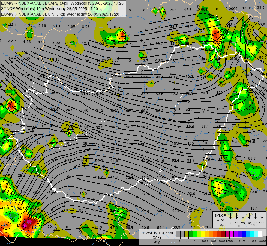Click the map value '66.3'
This screenshot has height=246, width=267.
click(100, 127)
